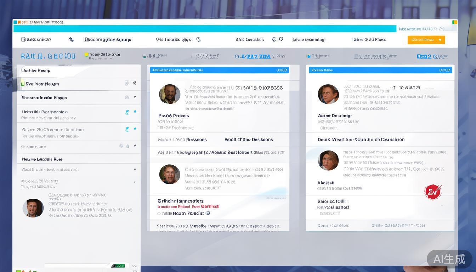Click the orange button in top right
476x272 pixels.
(426, 40)
